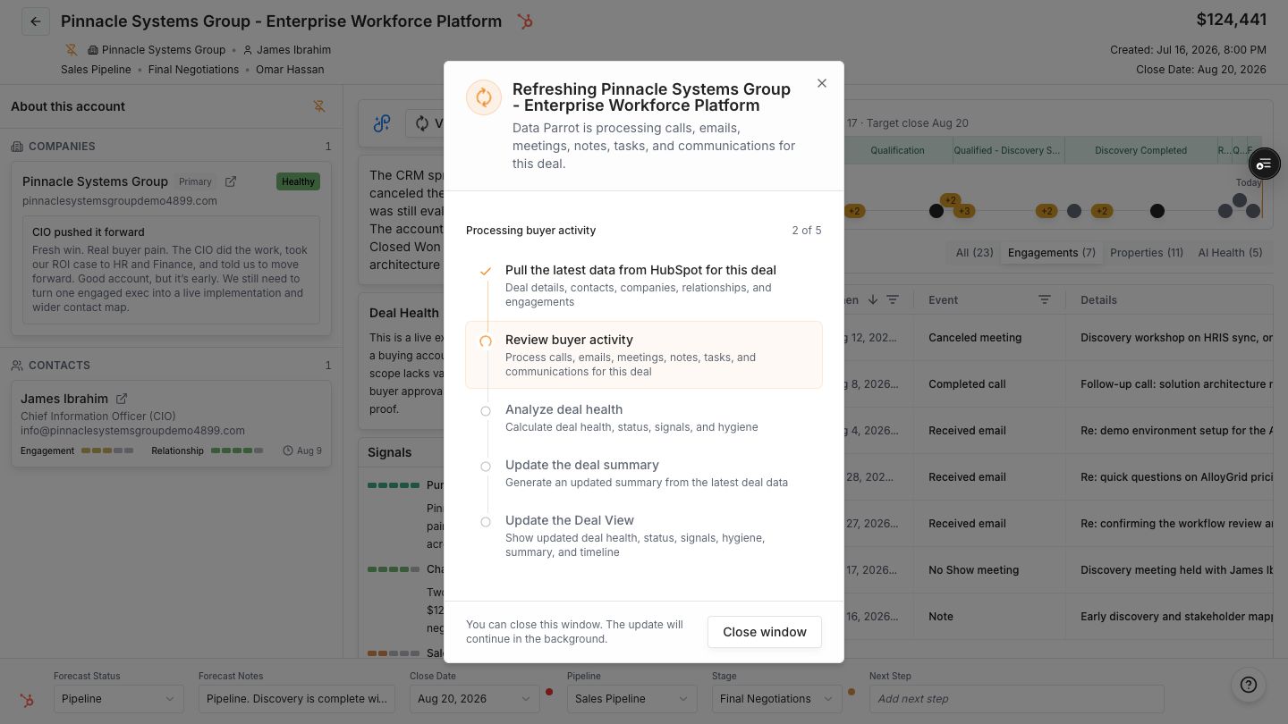Switch to the All (23) tab
This screenshot has width=1288, height=724.
[975, 253]
